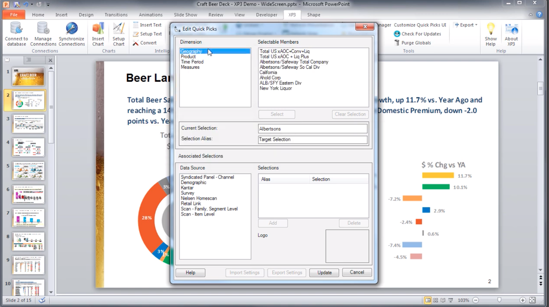Click the Undo icon in title bar

[x=26, y=4]
